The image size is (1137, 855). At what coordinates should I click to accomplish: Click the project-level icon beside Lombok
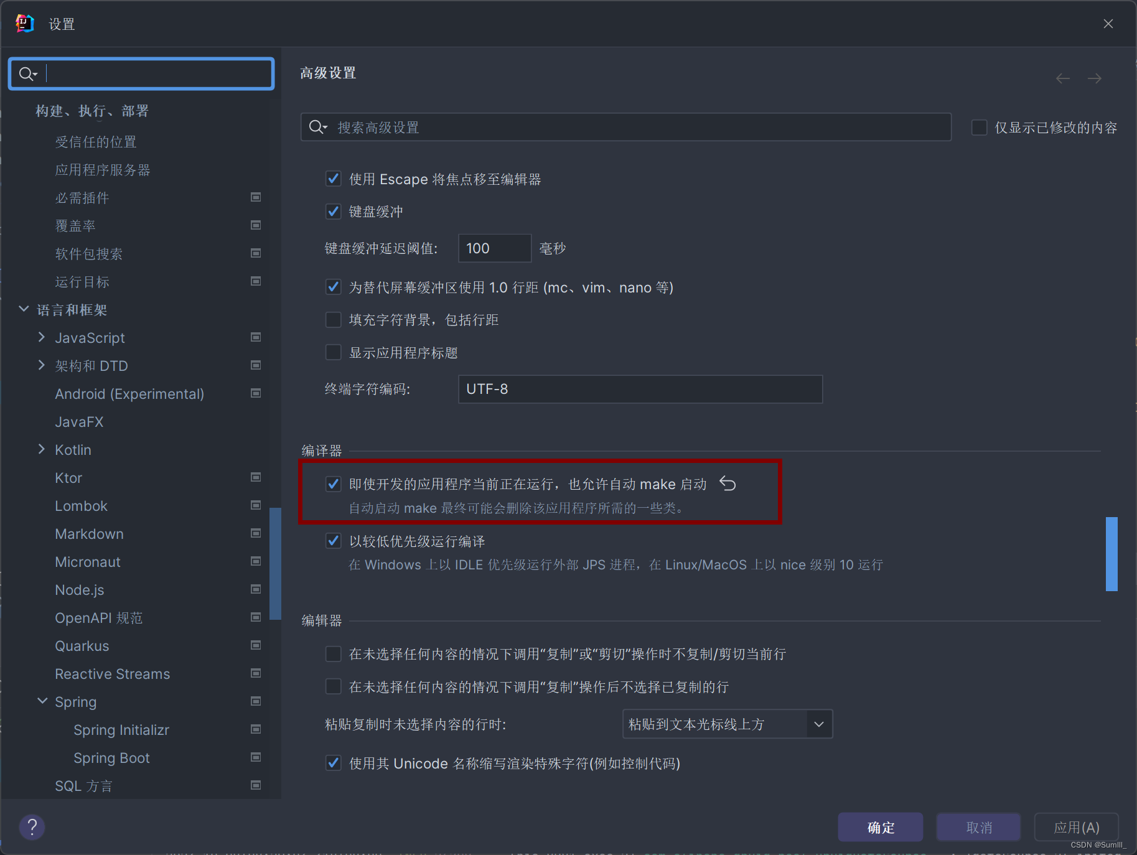pyautogui.click(x=256, y=505)
